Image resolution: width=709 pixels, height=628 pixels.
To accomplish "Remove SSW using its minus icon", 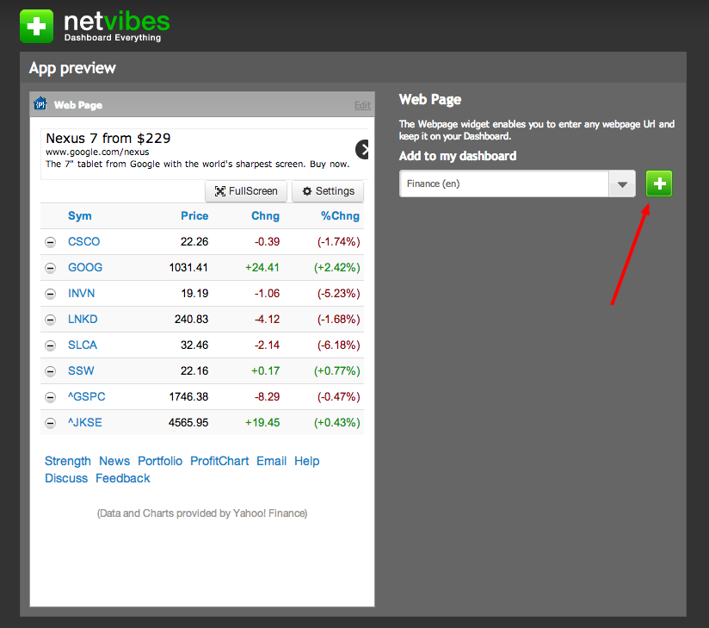I will (x=50, y=371).
